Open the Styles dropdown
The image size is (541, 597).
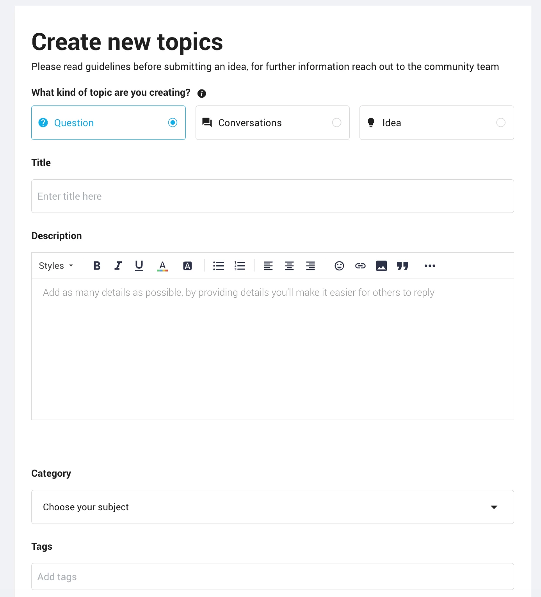pyautogui.click(x=56, y=266)
